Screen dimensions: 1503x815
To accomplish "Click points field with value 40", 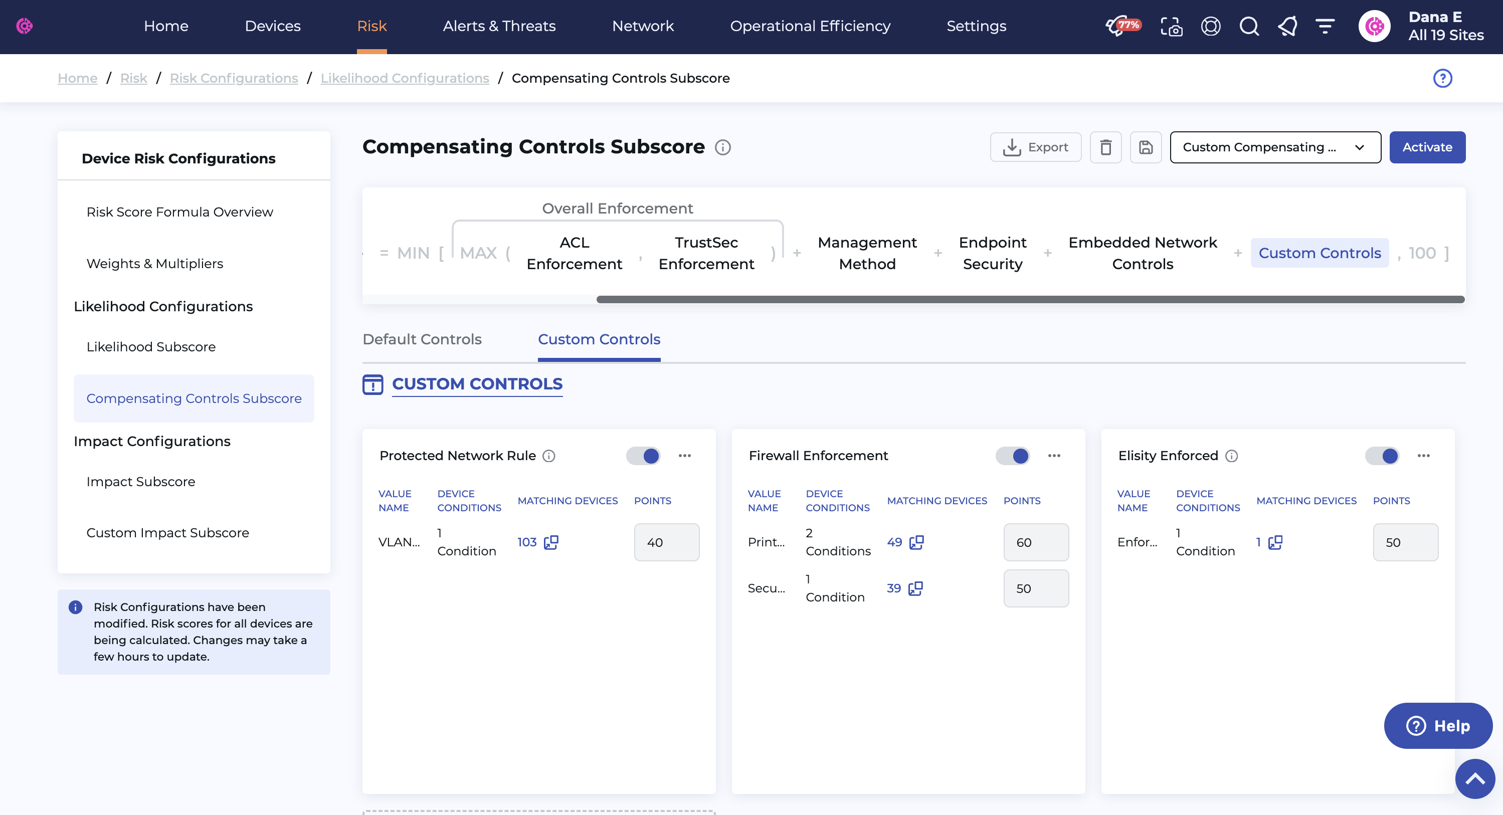I will [x=666, y=542].
